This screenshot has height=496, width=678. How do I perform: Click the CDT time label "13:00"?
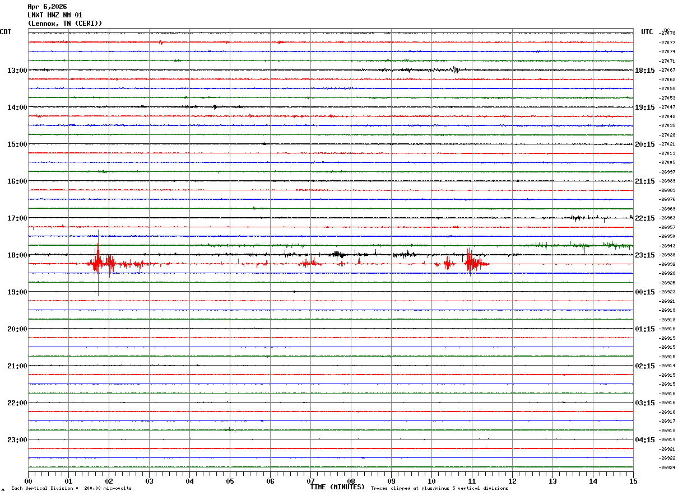17,71
